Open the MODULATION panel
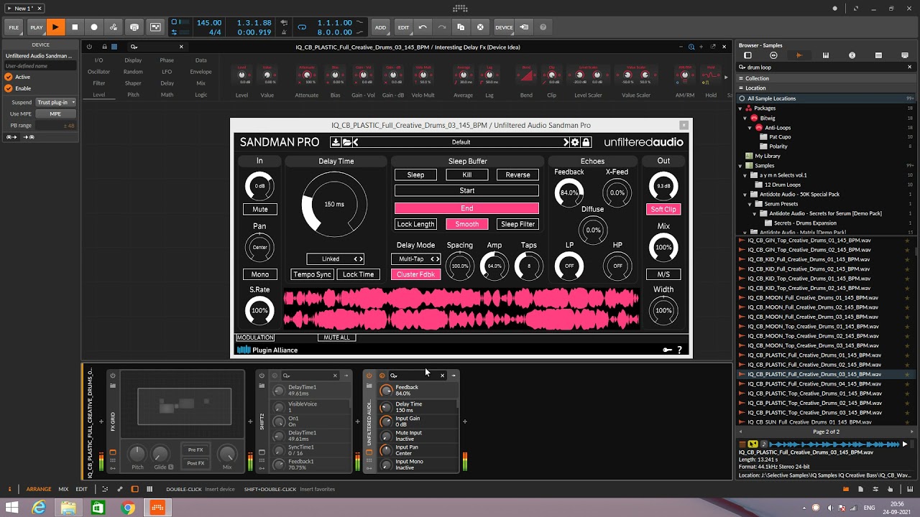The height and width of the screenshot is (517, 920). click(255, 337)
